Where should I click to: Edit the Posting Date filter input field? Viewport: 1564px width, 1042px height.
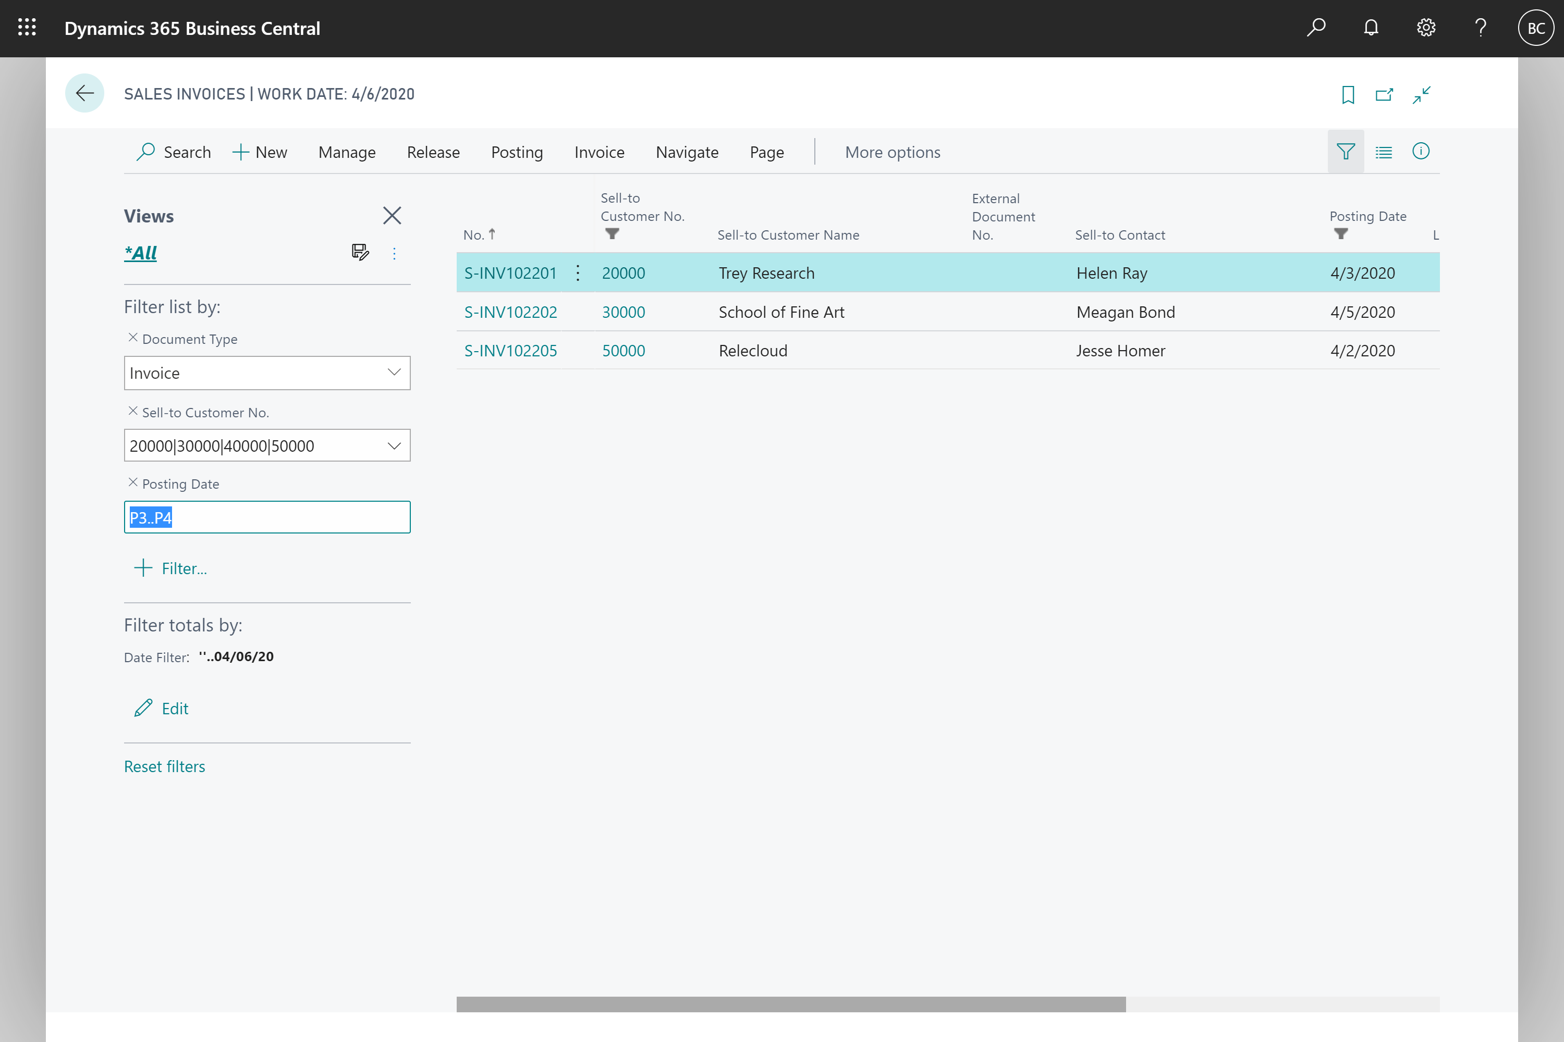[x=267, y=517]
